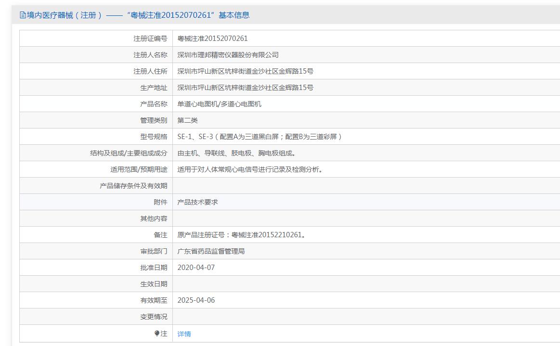The image size is (560, 346).
Task: Click the 型号规格 label
Action: [x=154, y=137]
